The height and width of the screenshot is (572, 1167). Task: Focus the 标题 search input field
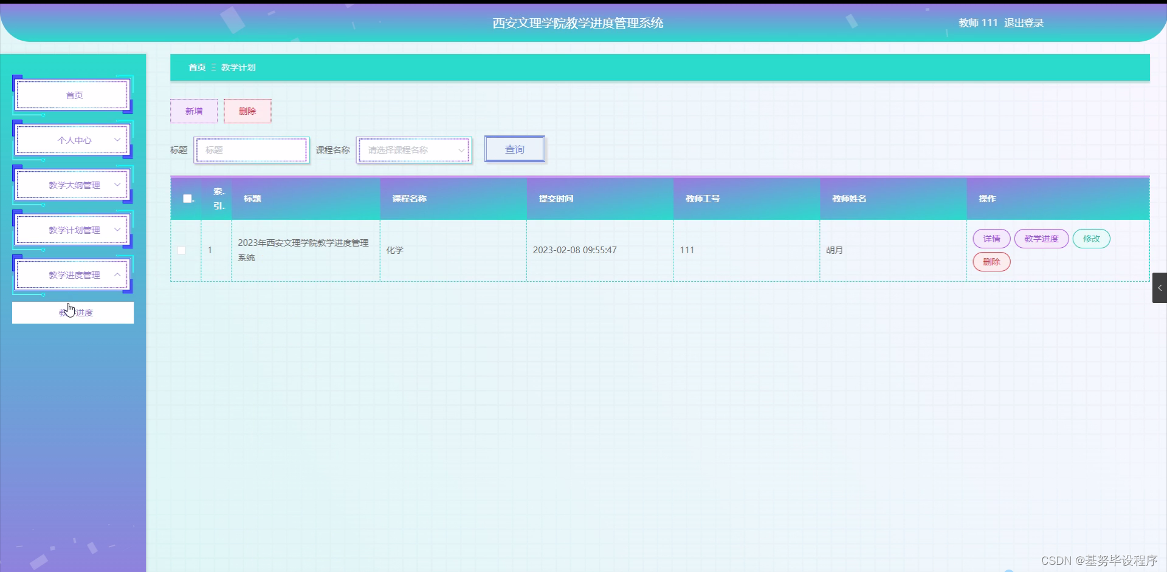pyautogui.click(x=252, y=150)
